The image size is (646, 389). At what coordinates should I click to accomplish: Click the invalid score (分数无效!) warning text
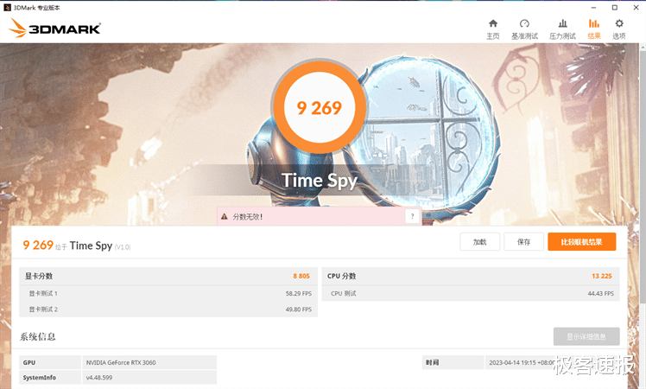click(247, 217)
